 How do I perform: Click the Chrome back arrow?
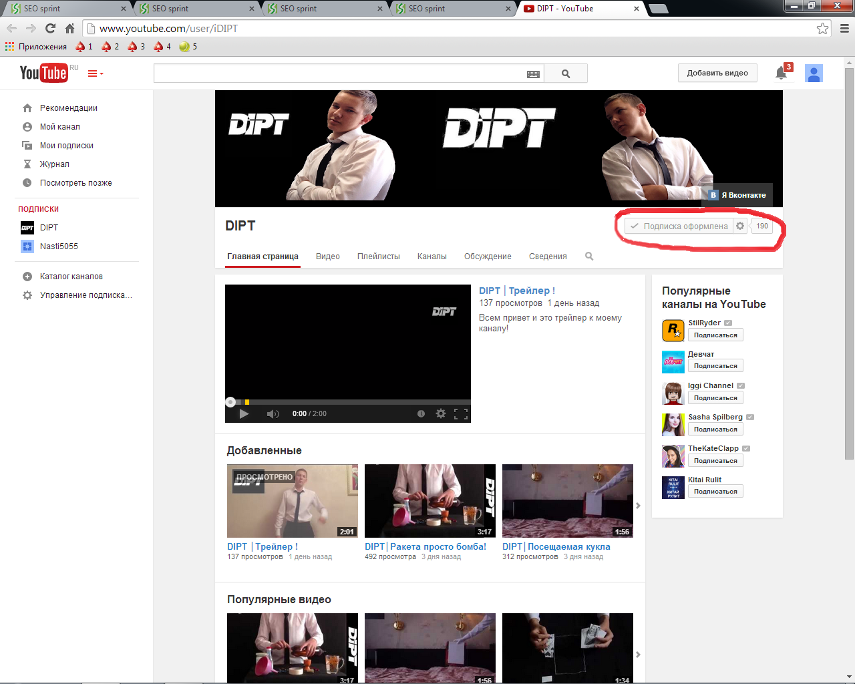pyautogui.click(x=11, y=28)
